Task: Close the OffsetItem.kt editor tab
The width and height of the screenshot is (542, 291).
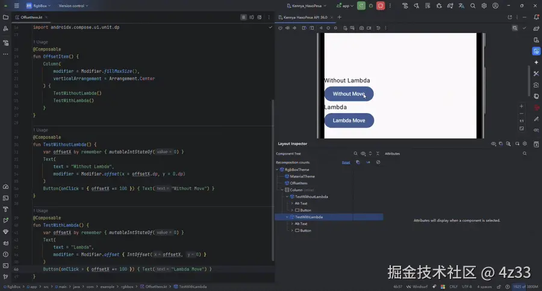Action: [x=46, y=17]
